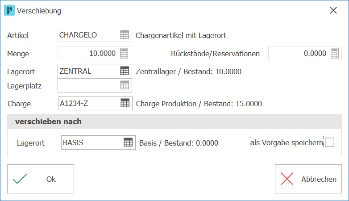The height and width of the screenshot is (201, 349).
Task: Open the Lagerplatz lookup table icon
Action: click(x=125, y=85)
